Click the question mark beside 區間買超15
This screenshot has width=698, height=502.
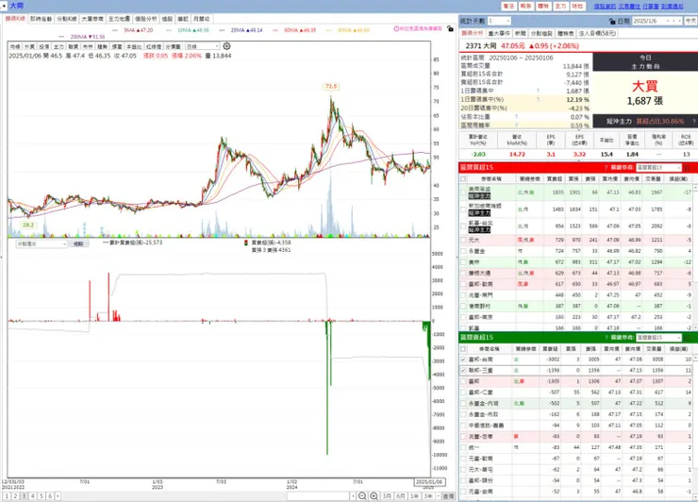point(606,167)
